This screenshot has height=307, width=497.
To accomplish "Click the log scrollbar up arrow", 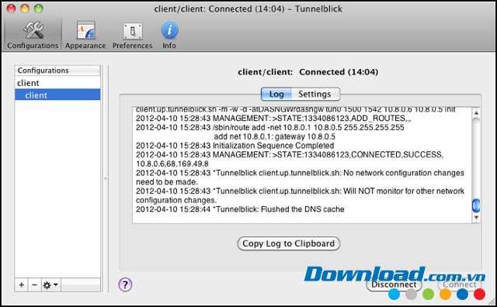I will click(x=476, y=112).
